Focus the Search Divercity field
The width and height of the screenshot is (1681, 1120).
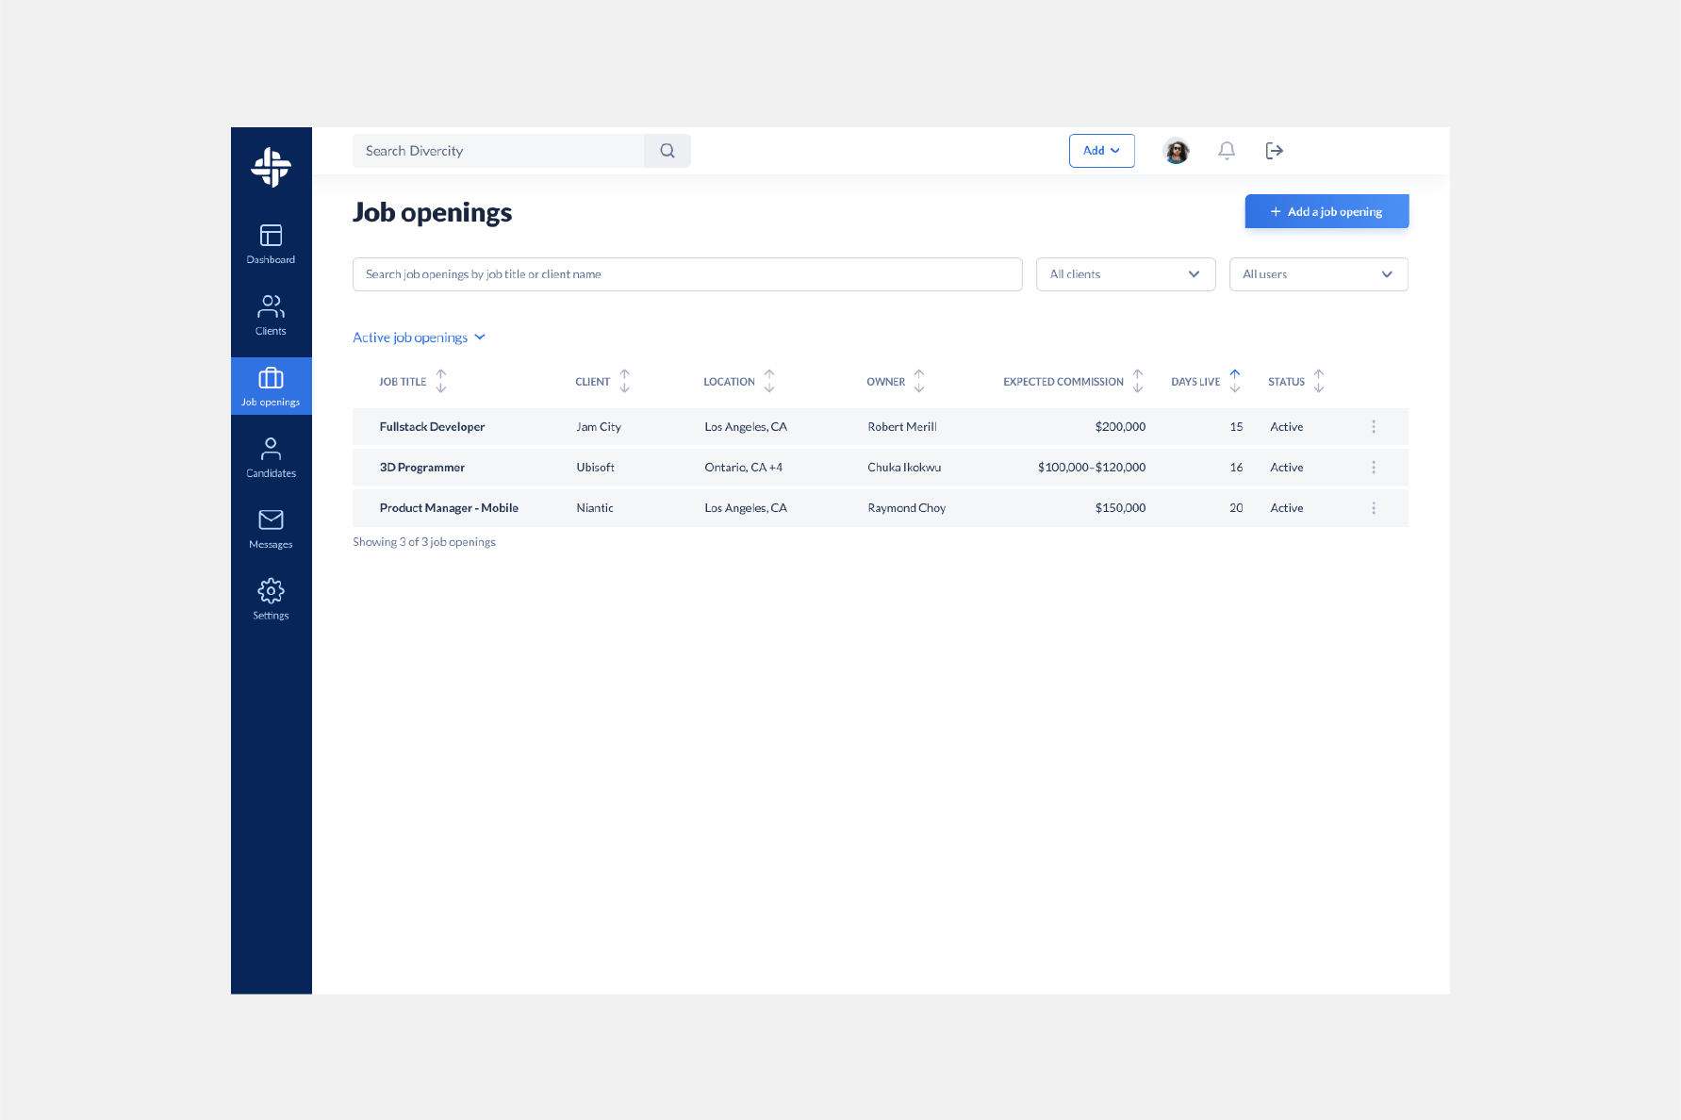499,151
